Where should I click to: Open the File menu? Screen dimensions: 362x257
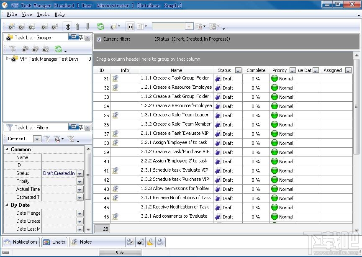12,14
